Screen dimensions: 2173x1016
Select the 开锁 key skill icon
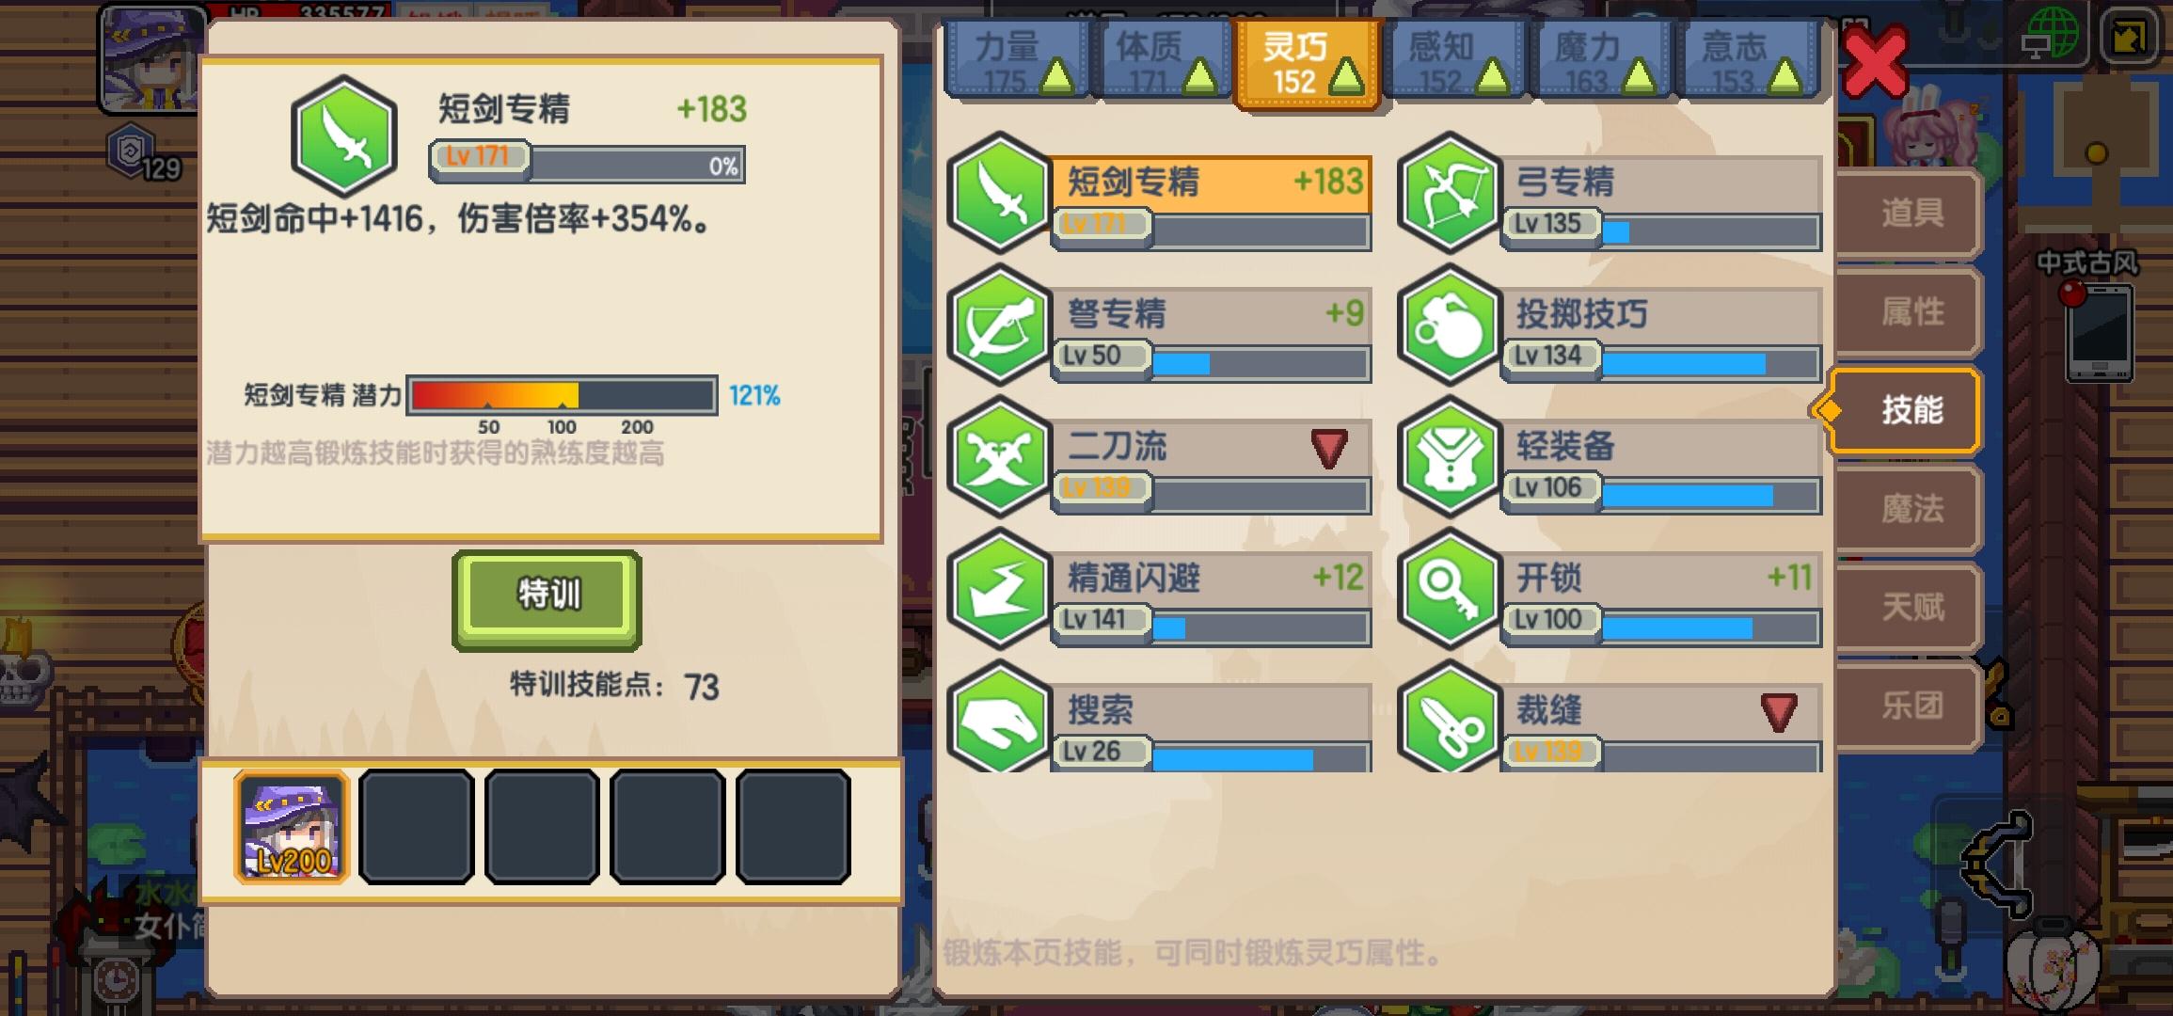point(1449,589)
